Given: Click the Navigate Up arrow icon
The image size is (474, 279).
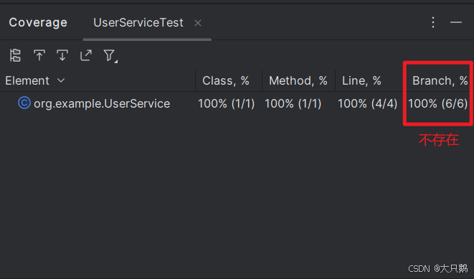Looking at the screenshot, I should click(39, 55).
